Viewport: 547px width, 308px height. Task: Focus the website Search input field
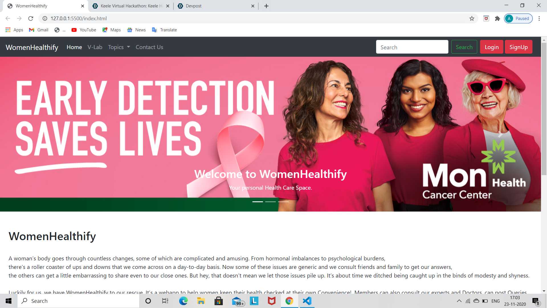click(412, 47)
